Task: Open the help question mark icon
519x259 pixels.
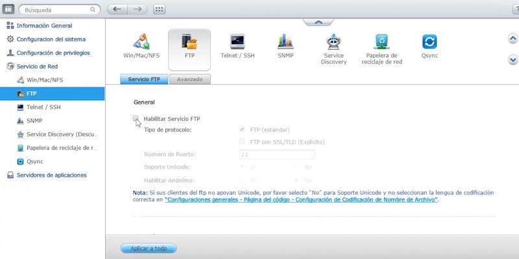Action: (x=516, y=9)
